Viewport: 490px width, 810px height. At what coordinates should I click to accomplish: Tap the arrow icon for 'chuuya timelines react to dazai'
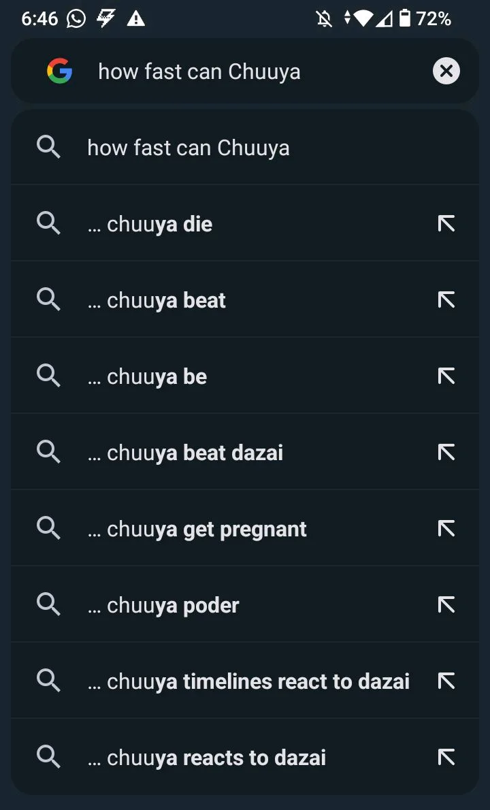coord(446,681)
